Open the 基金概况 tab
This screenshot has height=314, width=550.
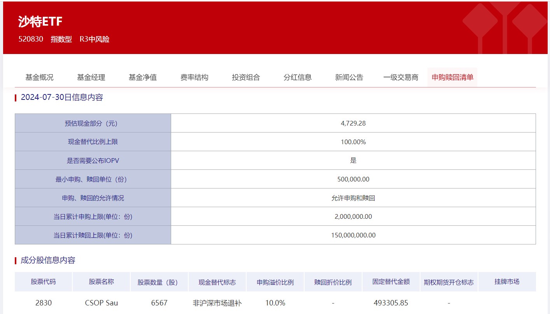(x=39, y=77)
